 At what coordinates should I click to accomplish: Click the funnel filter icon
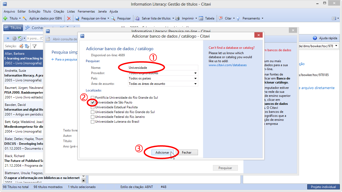coord(34,46)
